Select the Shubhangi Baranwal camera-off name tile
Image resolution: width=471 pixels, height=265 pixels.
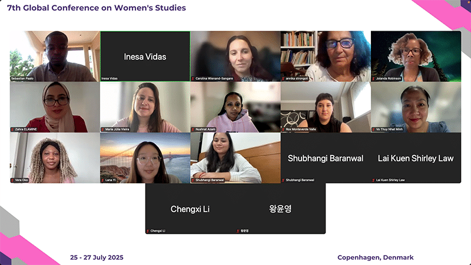tap(326, 158)
